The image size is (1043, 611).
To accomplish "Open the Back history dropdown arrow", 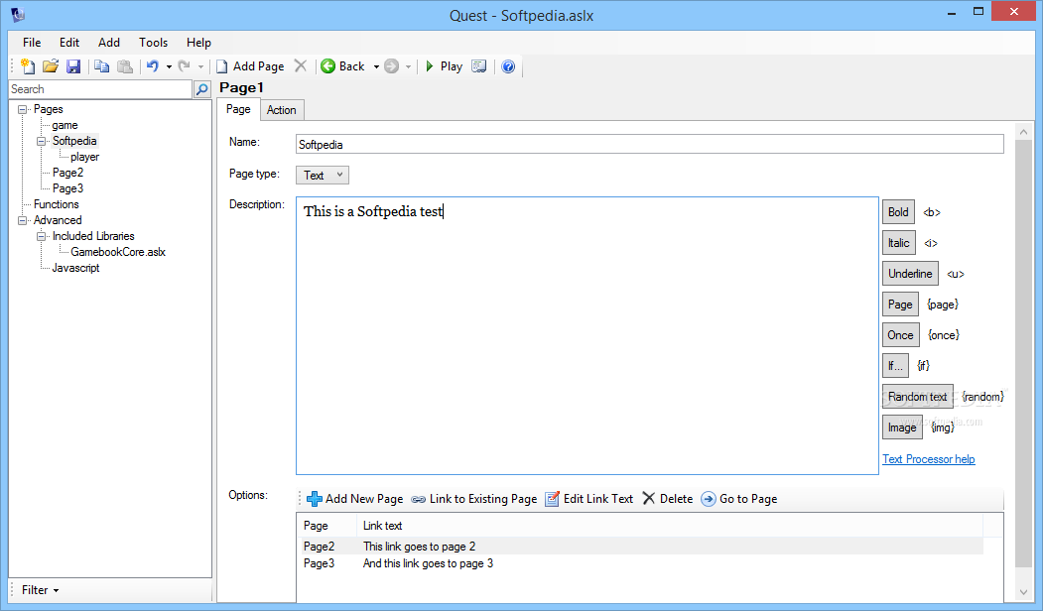I will [x=376, y=66].
